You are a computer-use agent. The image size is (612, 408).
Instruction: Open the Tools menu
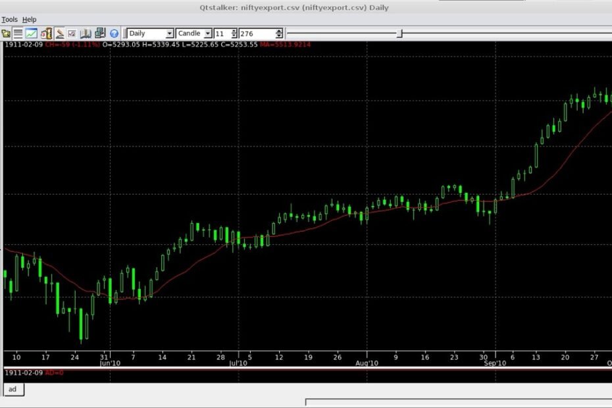coord(9,20)
